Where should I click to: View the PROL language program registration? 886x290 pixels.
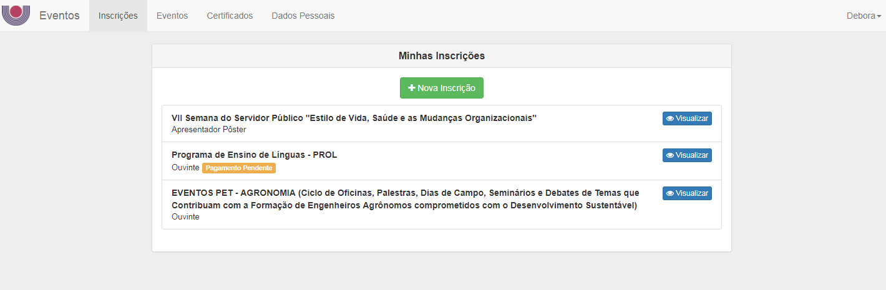(687, 156)
